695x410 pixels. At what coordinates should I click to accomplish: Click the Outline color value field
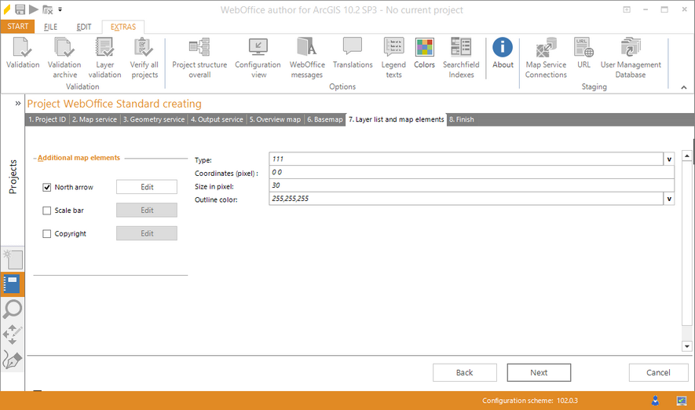(x=466, y=199)
